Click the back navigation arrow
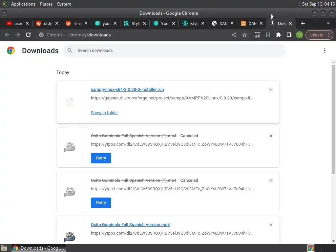This screenshot has width=336, height=252. tap(7, 35)
